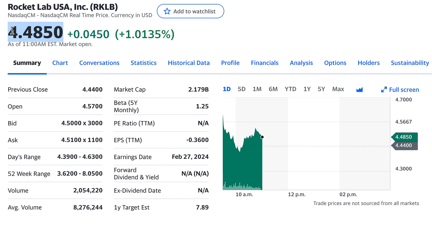Select the Max chart range

point(338,89)
